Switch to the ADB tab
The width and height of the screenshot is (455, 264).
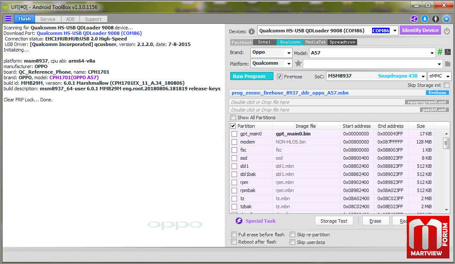pos(70,19)
